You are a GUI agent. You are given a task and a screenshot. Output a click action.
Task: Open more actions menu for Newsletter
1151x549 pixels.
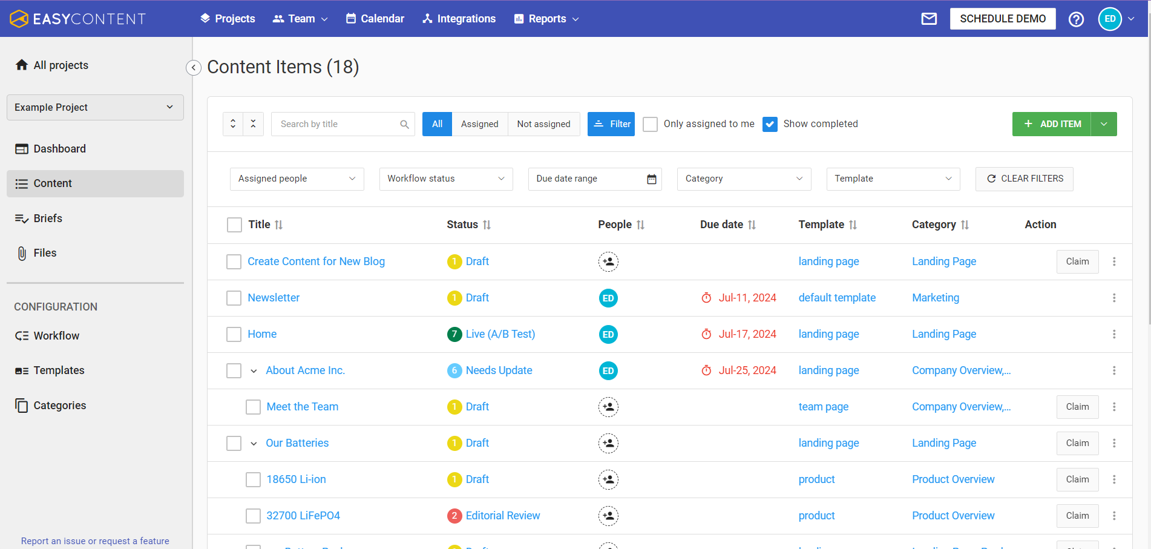point(1114,298)
